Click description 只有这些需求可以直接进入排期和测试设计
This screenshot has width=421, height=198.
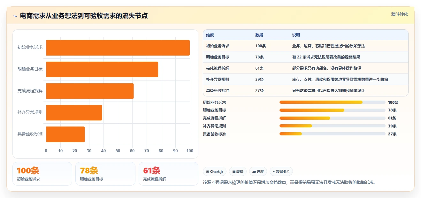[x=328, y=91]
